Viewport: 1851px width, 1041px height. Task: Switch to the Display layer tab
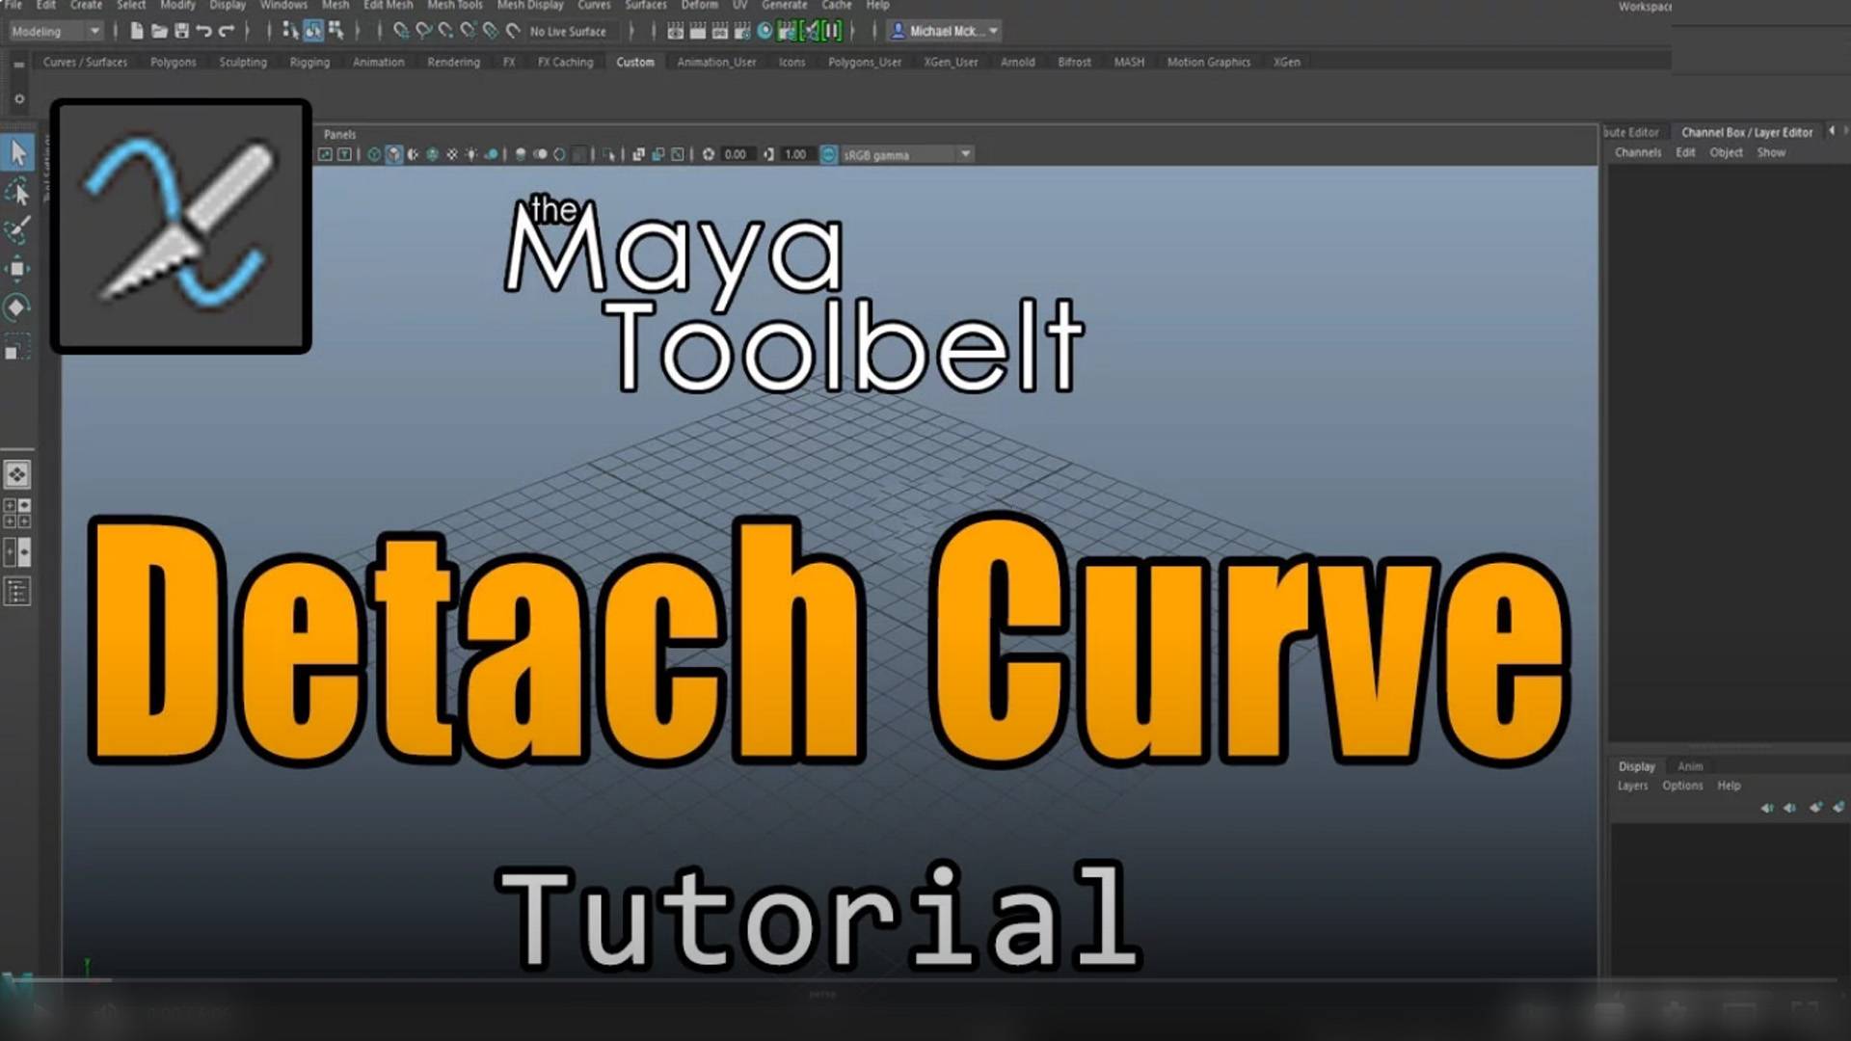1636,766
